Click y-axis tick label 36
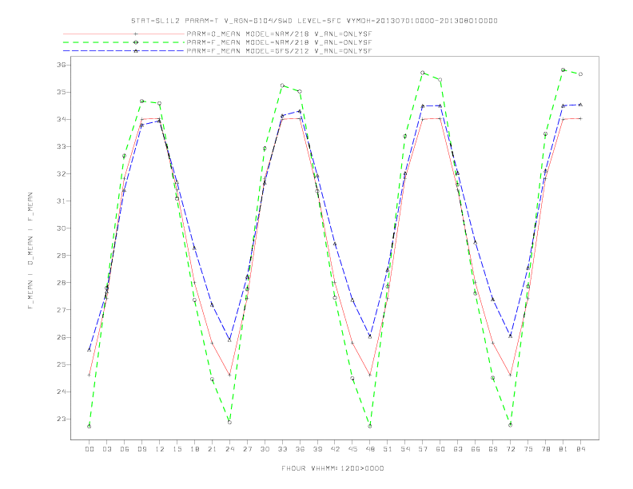The width and height of the screenshot is (633, 489). (61, 65)
